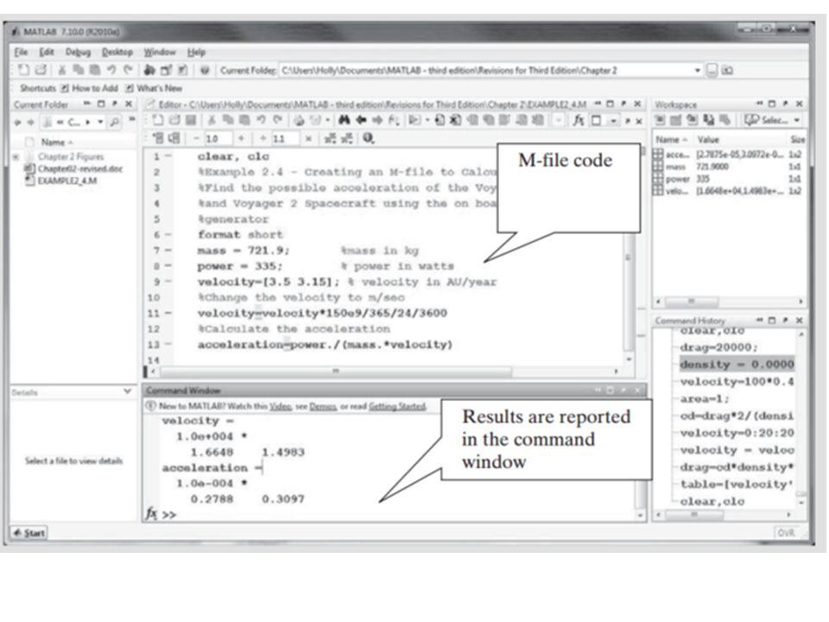Select mass variable in Workspace
Viewport: 829px width, 622px height.
729,167
